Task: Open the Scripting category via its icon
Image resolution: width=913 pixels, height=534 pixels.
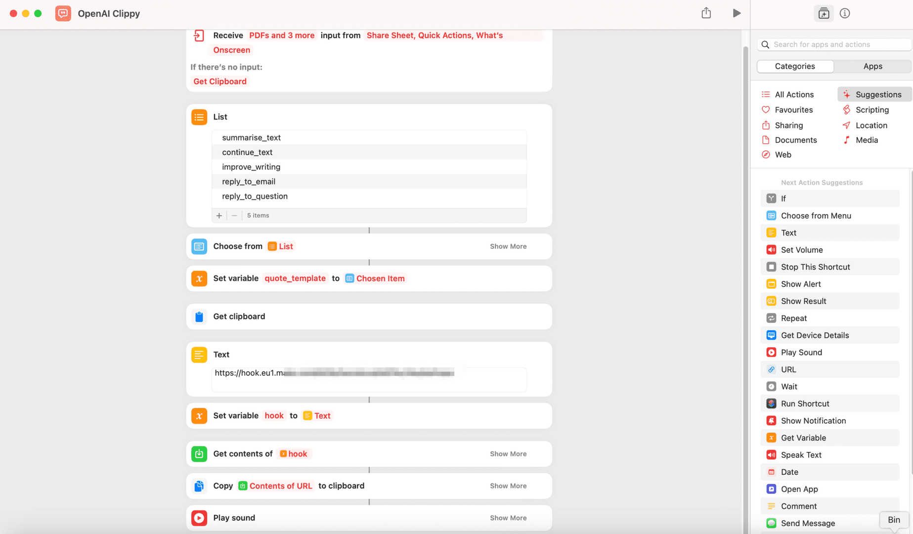Action: pyautogui.click(x=847, y=110)
